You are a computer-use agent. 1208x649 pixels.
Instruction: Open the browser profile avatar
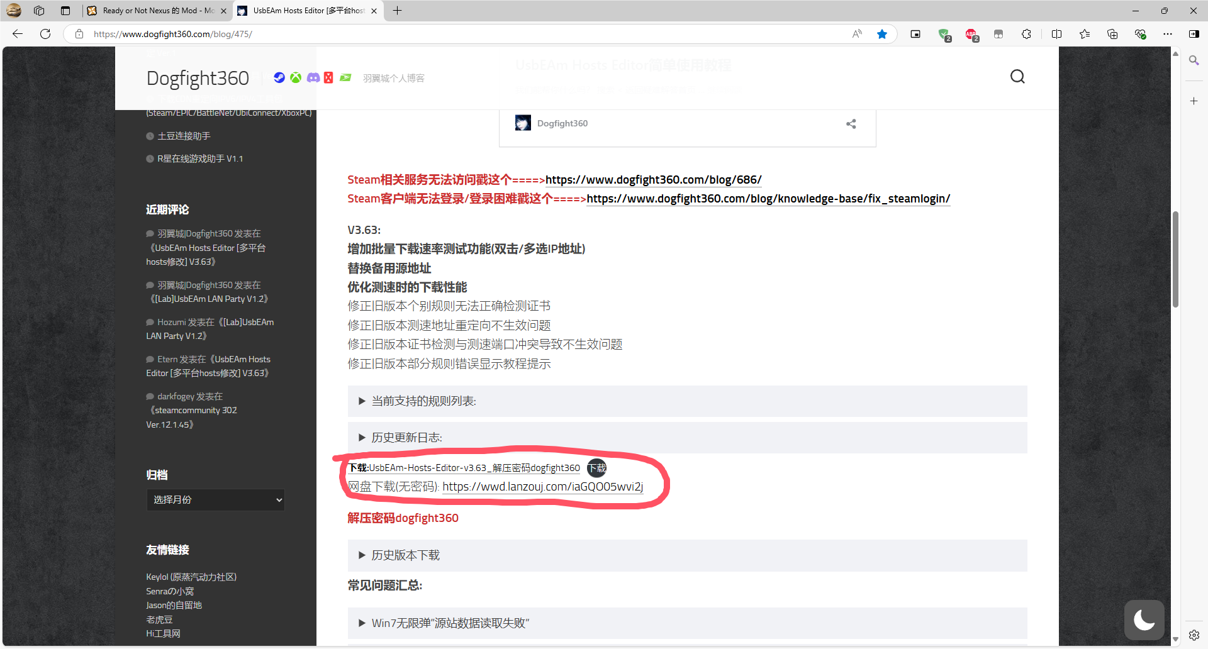click(14, 11)
